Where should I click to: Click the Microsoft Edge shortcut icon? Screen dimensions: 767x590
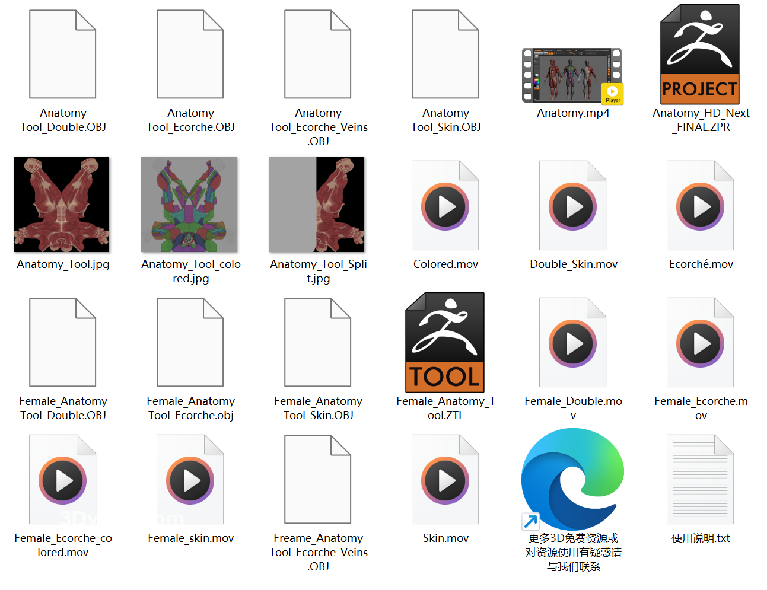572,479
